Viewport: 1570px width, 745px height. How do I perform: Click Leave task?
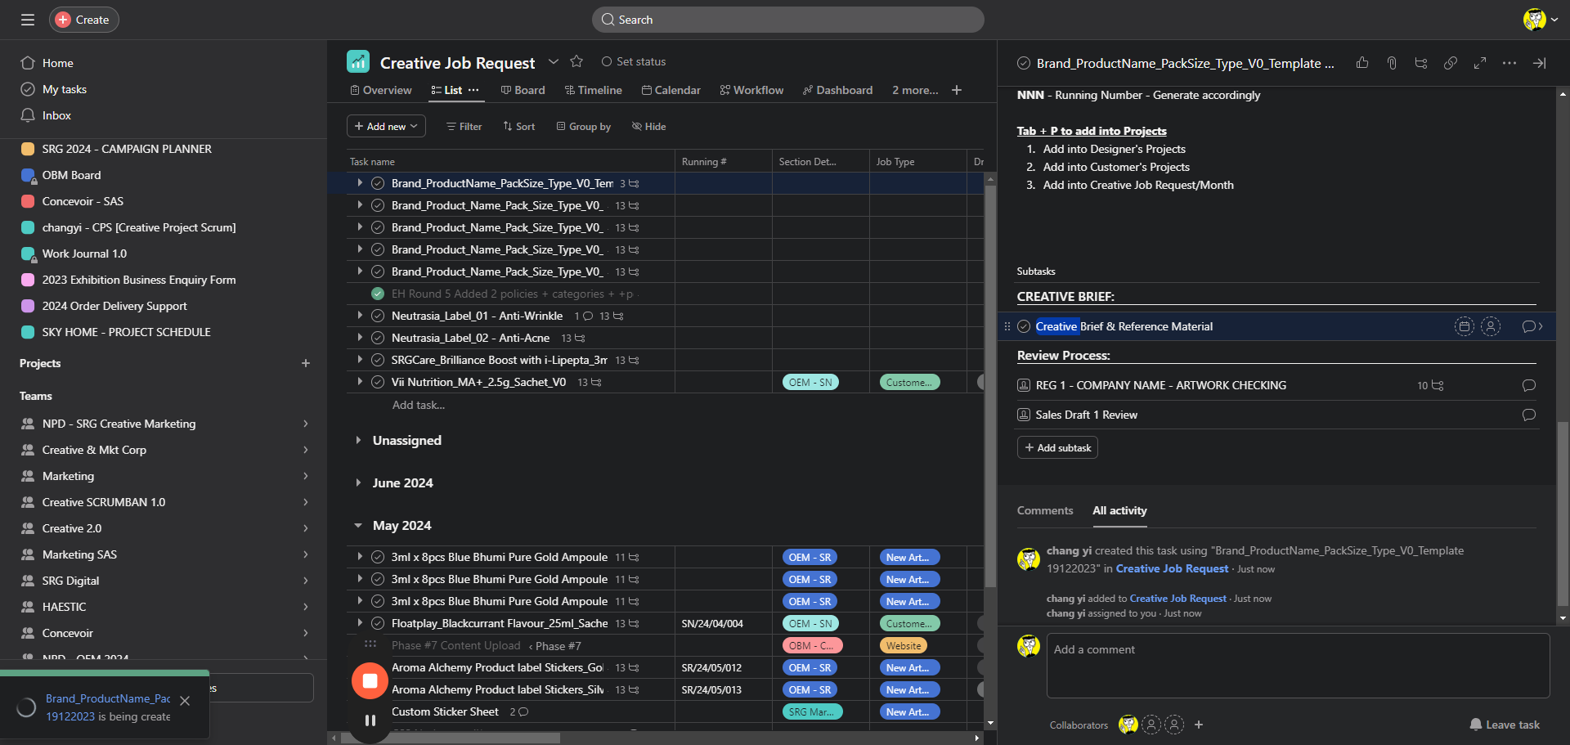(x=1505, y=725)
